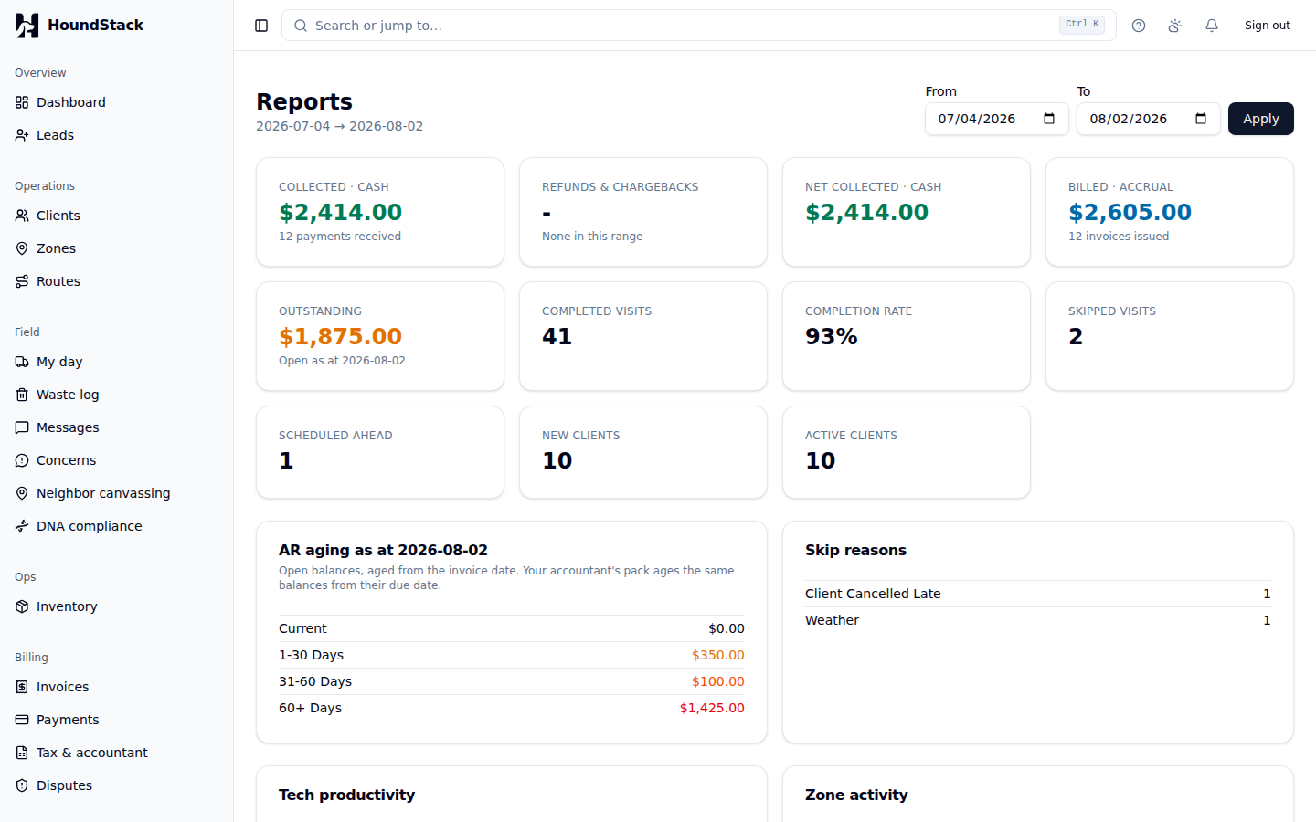
Task: Click the HoundStack logo icon
Action: click(x=27, y=26)
